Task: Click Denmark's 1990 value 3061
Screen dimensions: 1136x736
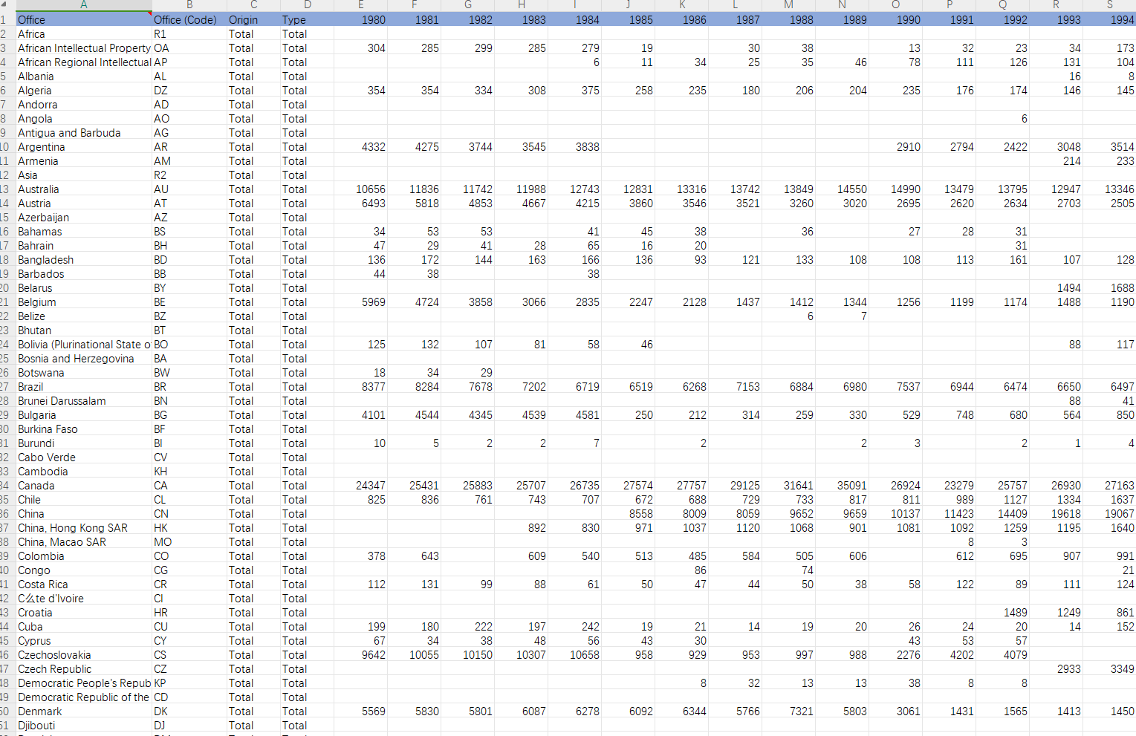Action: (x=896, y=711)
